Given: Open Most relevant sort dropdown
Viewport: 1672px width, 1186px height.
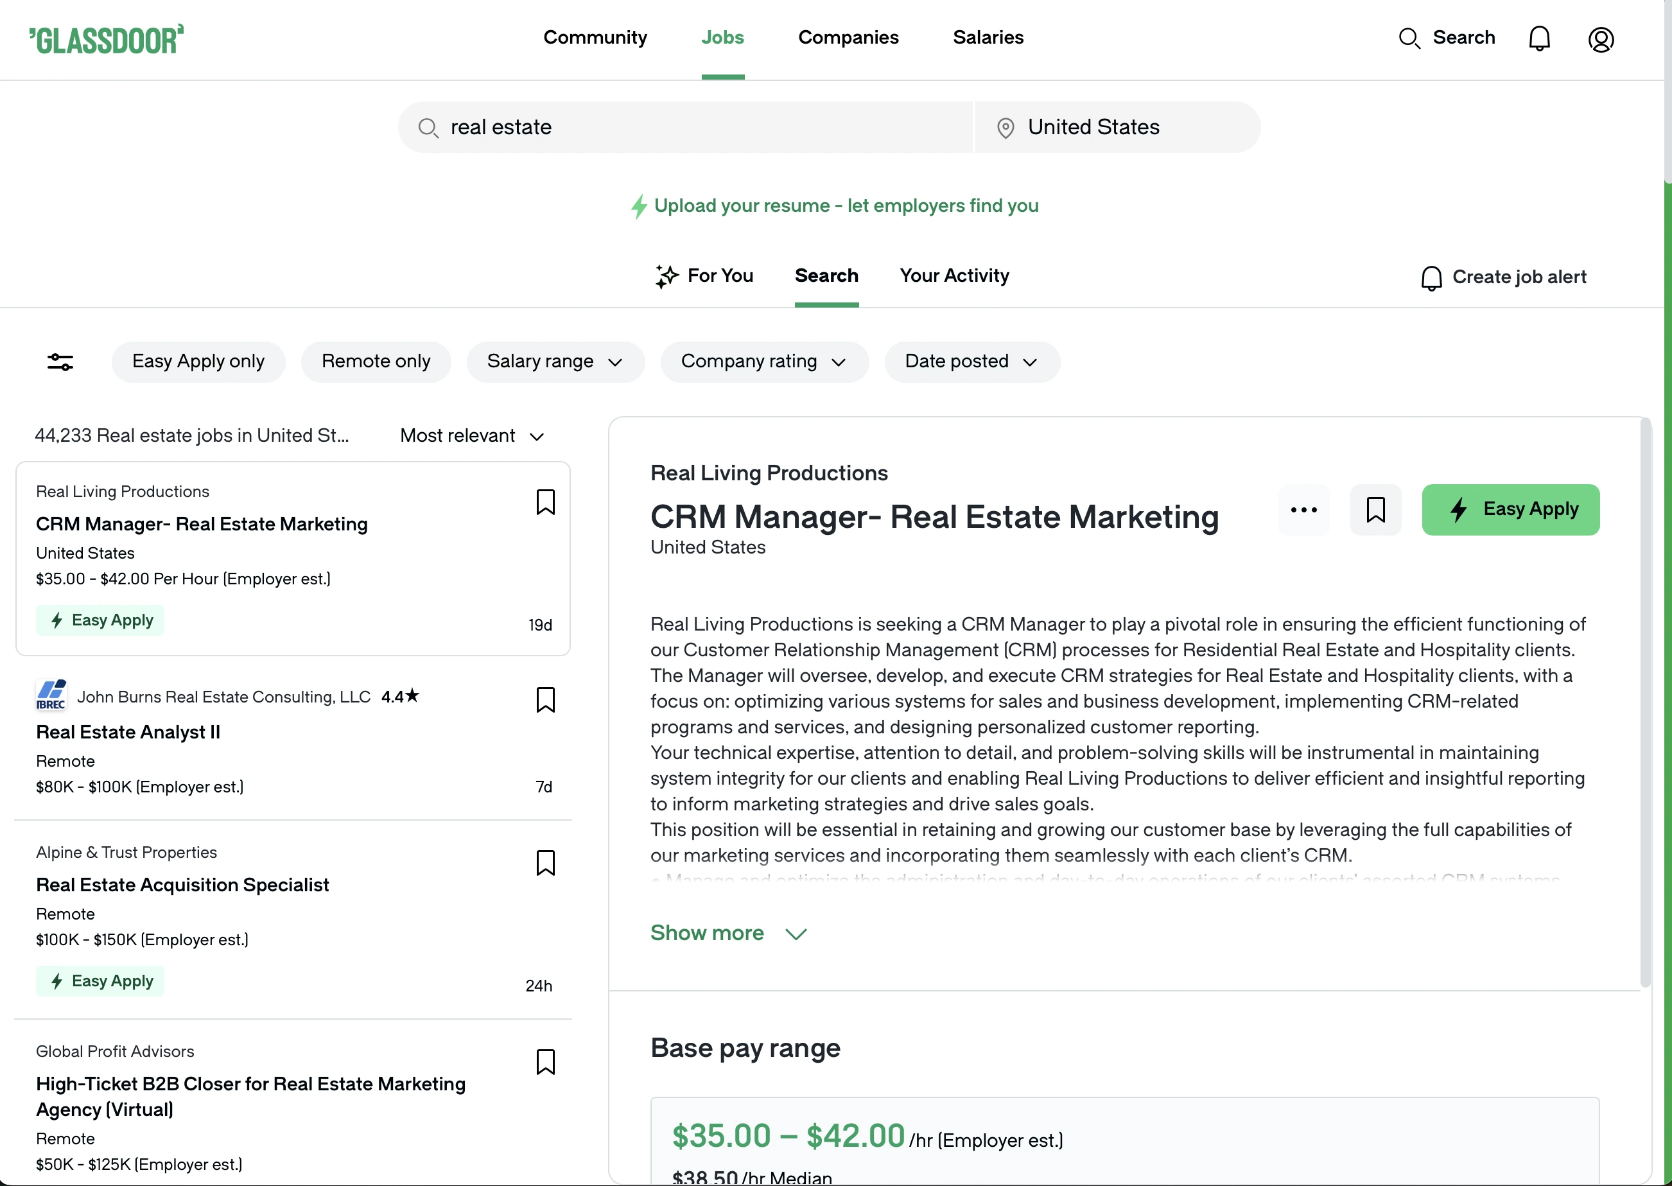Looking at the screenshot, I should tap(472, 436).
